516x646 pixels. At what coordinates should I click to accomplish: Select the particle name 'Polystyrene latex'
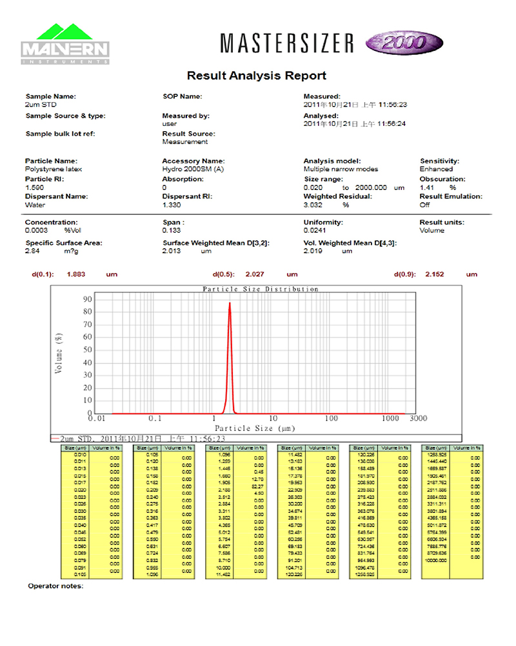click(54, 169)
